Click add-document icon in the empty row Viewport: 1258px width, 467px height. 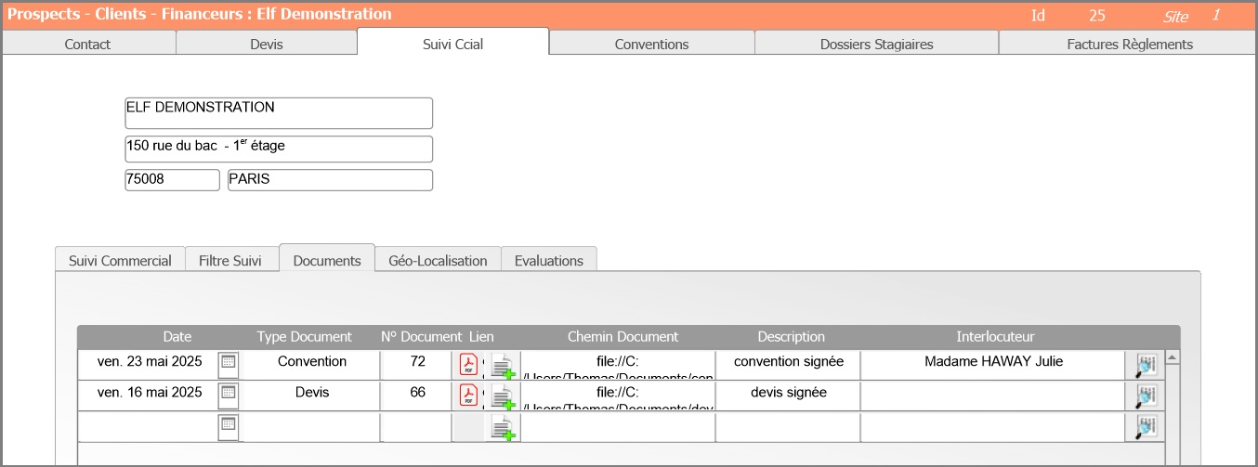click(503, 428)
